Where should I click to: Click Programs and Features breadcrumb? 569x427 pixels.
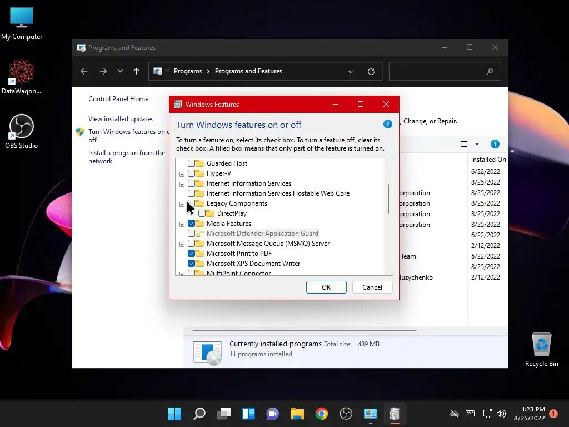tap(248, 71)
